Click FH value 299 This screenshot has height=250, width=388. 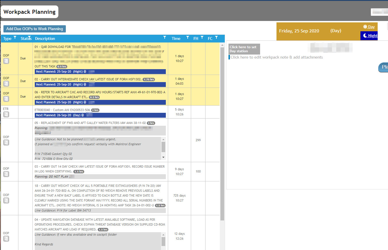pyautogui.click(x=198, y=140)
